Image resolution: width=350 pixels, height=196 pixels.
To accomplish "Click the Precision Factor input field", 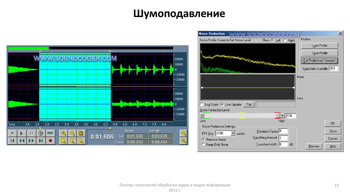I will coord(283,131).
